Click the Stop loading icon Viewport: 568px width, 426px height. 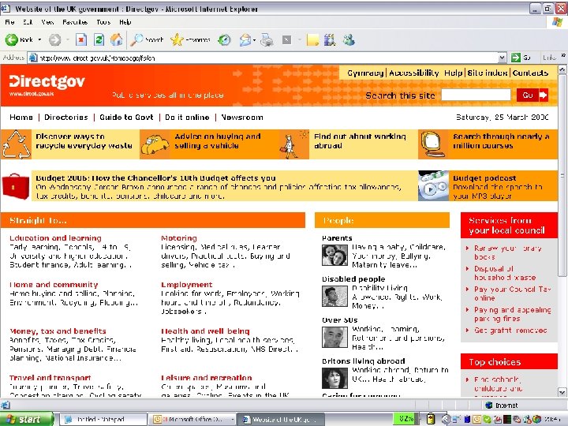(x=81, y=39)
